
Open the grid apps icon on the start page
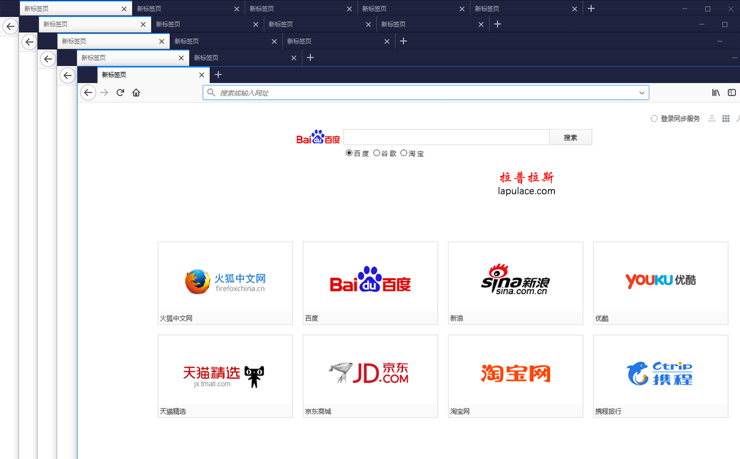(x=725, y=118)
